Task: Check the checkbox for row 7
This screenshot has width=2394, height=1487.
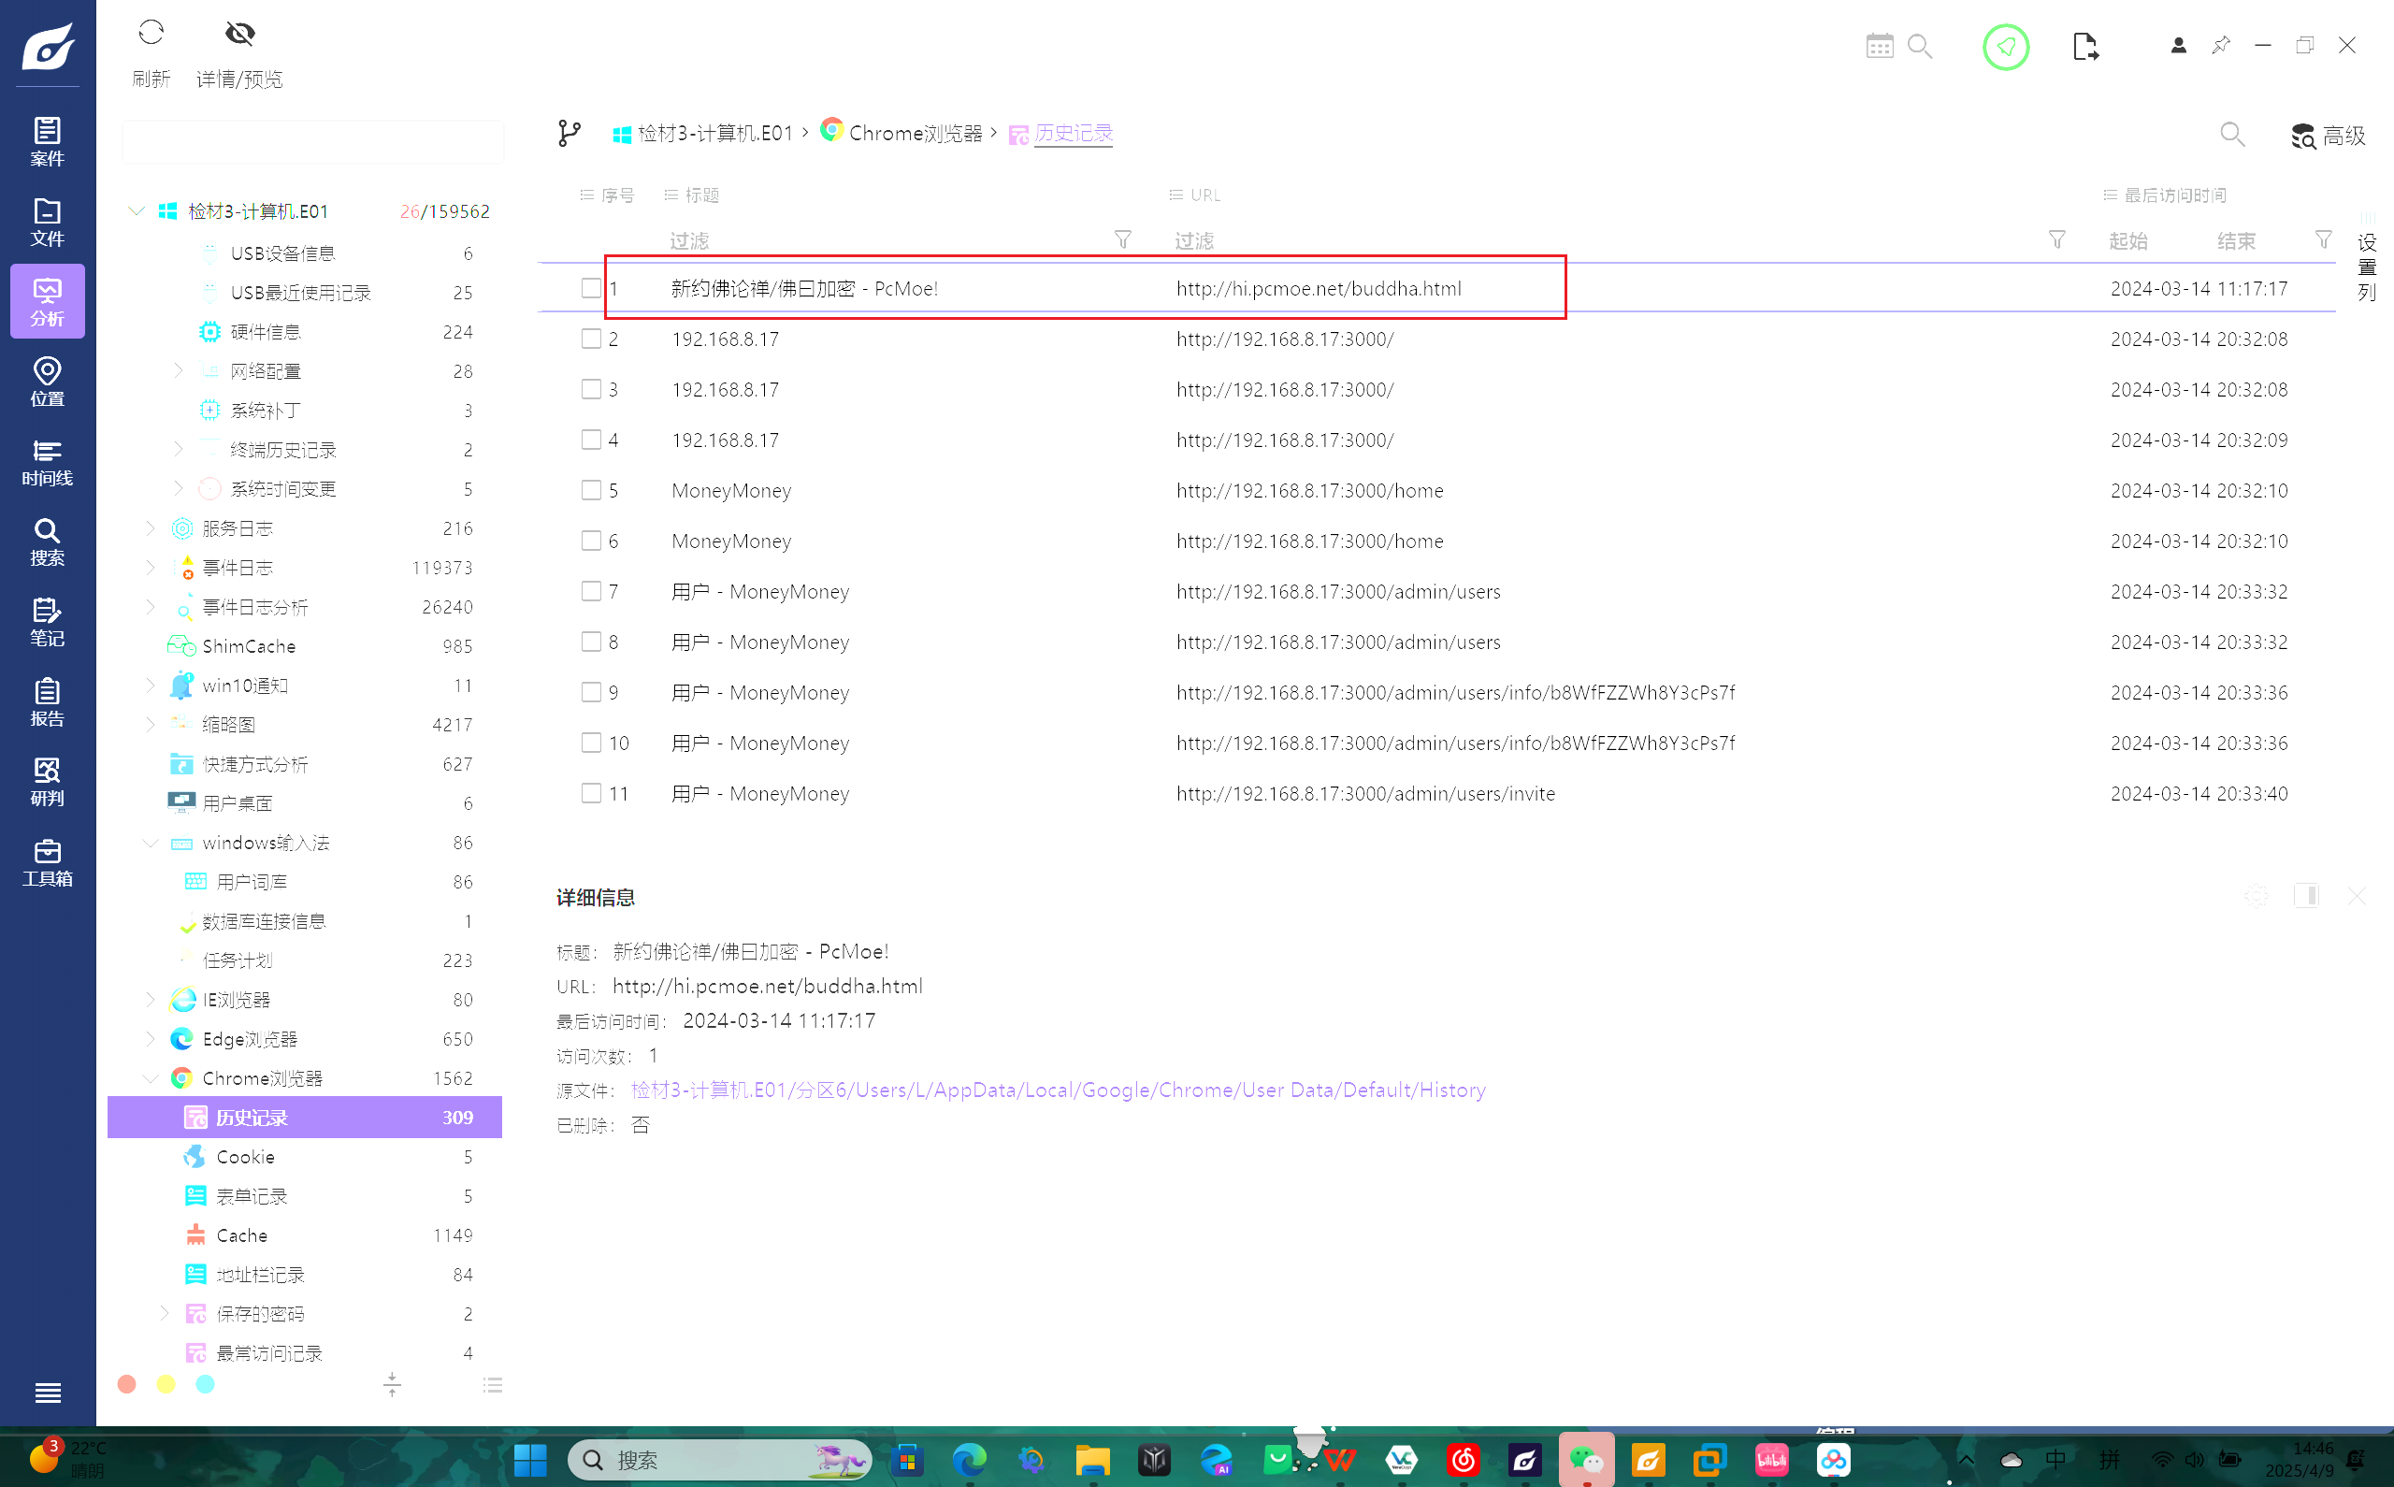Action: coord(591,591)
